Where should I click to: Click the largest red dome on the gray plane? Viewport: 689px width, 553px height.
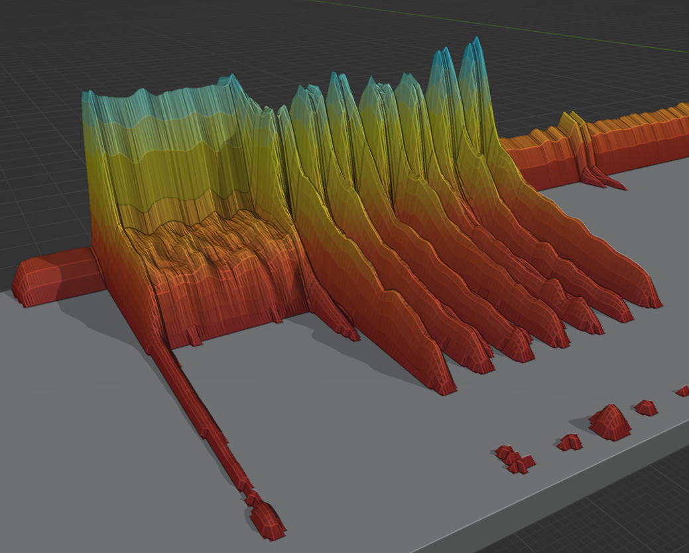[x=609, y=422]
